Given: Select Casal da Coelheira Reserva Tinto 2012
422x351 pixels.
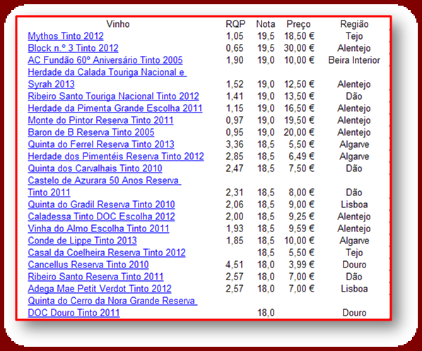Looking at the screenshot, I should pyautogui.click(x=107, y=253).
